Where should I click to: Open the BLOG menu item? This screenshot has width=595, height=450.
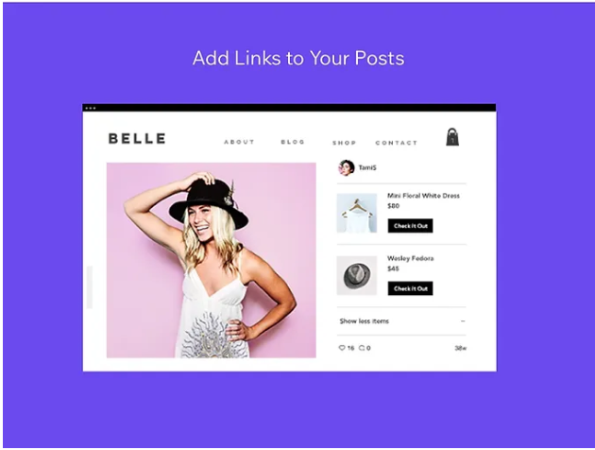tap(293, 142)
